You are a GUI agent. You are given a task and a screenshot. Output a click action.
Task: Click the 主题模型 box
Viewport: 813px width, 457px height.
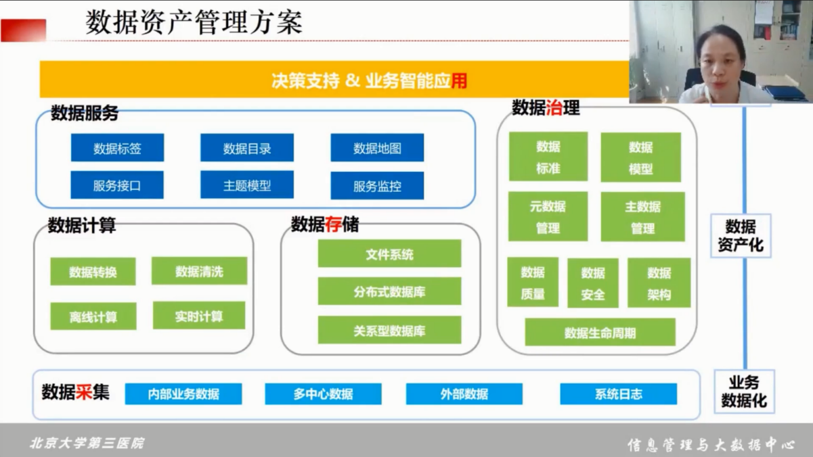[247, 185]
